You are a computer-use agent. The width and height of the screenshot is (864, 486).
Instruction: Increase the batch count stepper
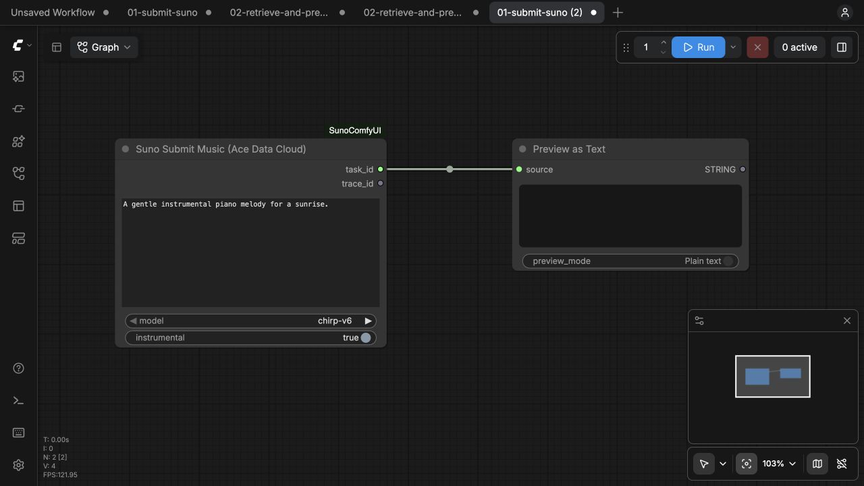(663, 43)
